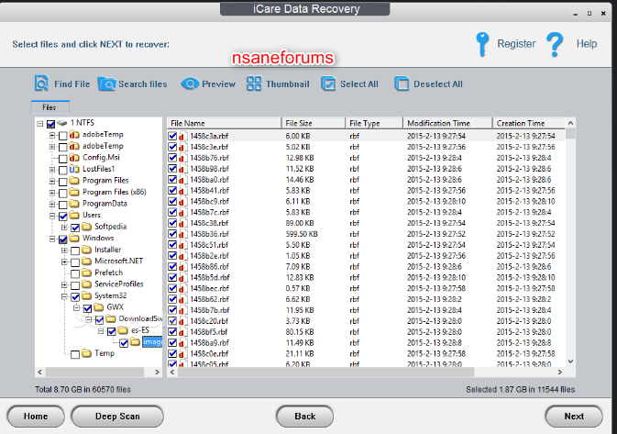
Task: Click the Select All icon
Action: click(x=328, y=83)
